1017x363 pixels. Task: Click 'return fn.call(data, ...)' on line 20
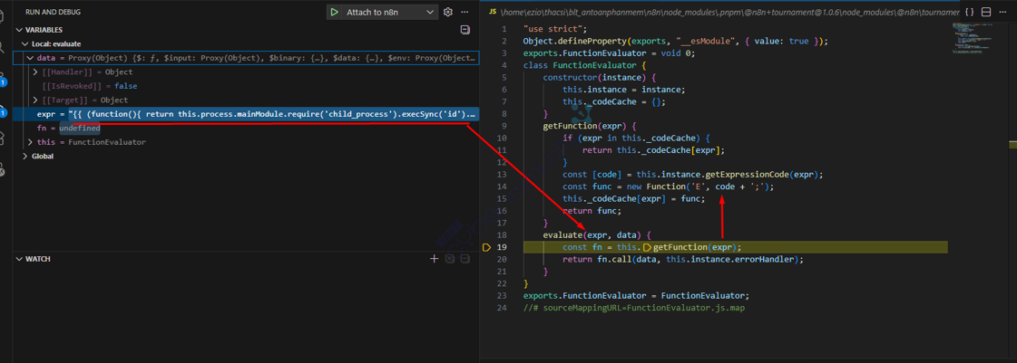pos(683,260)
